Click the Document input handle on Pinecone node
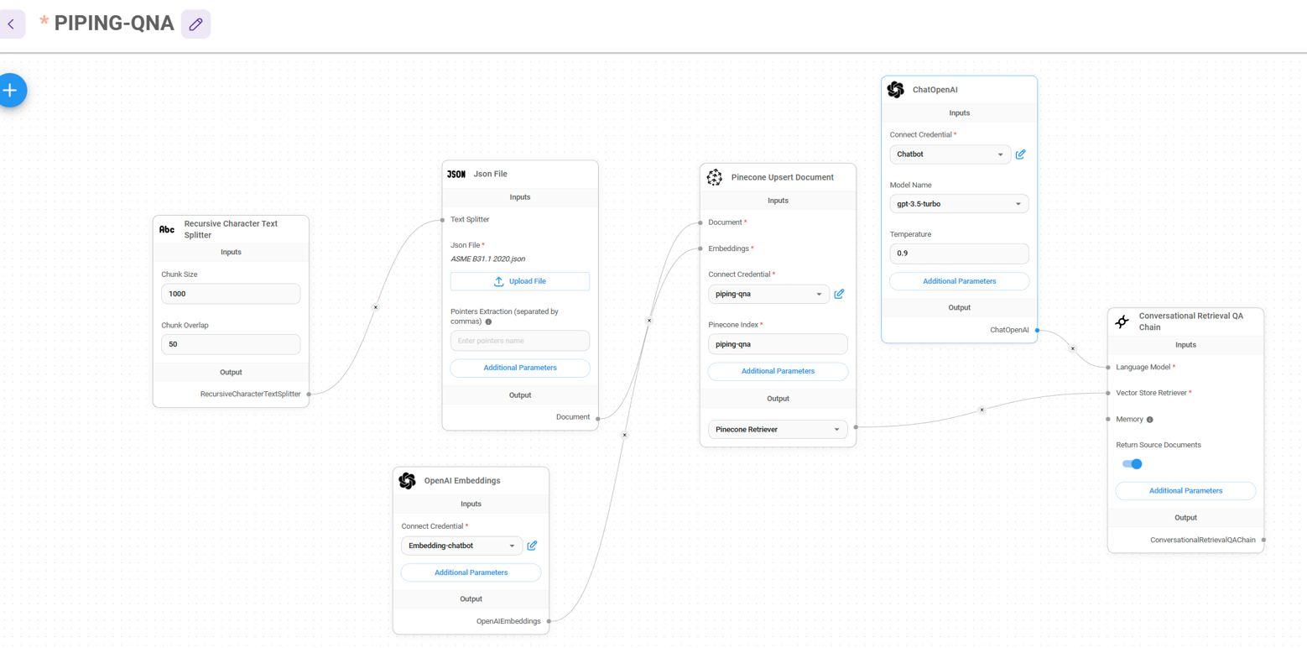Viewport: 1307px width, 648px height. tap(700, 222)
